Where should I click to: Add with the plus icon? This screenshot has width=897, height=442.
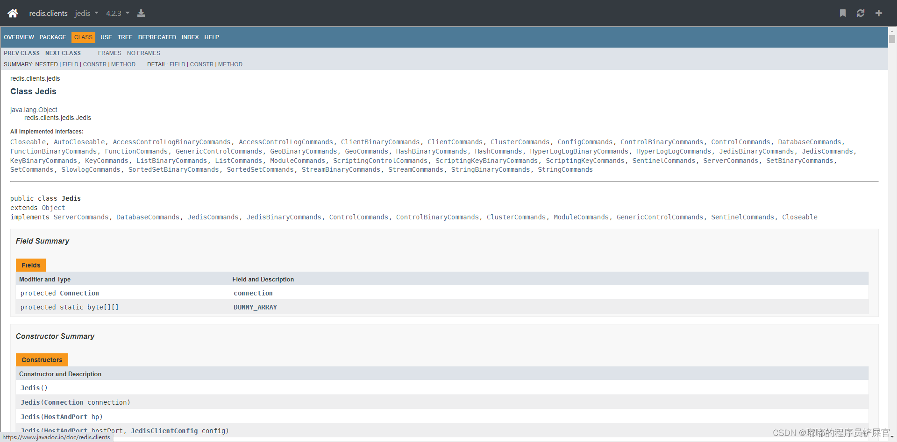(x=879, y=13)
